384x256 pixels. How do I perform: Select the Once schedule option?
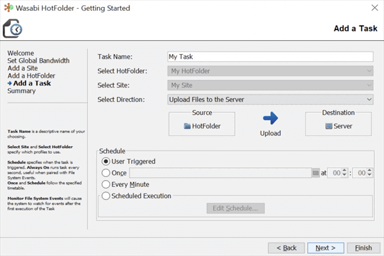[x=106, y=172]
